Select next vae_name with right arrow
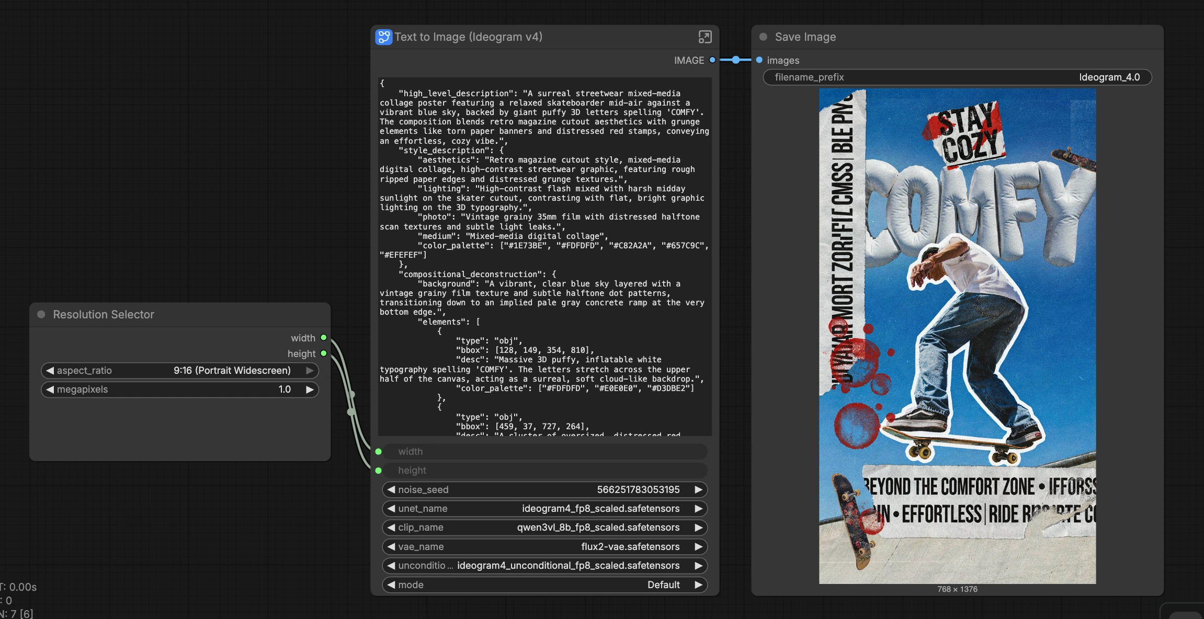The height and width of the screenshot is (619, 1204). point(698,547)
